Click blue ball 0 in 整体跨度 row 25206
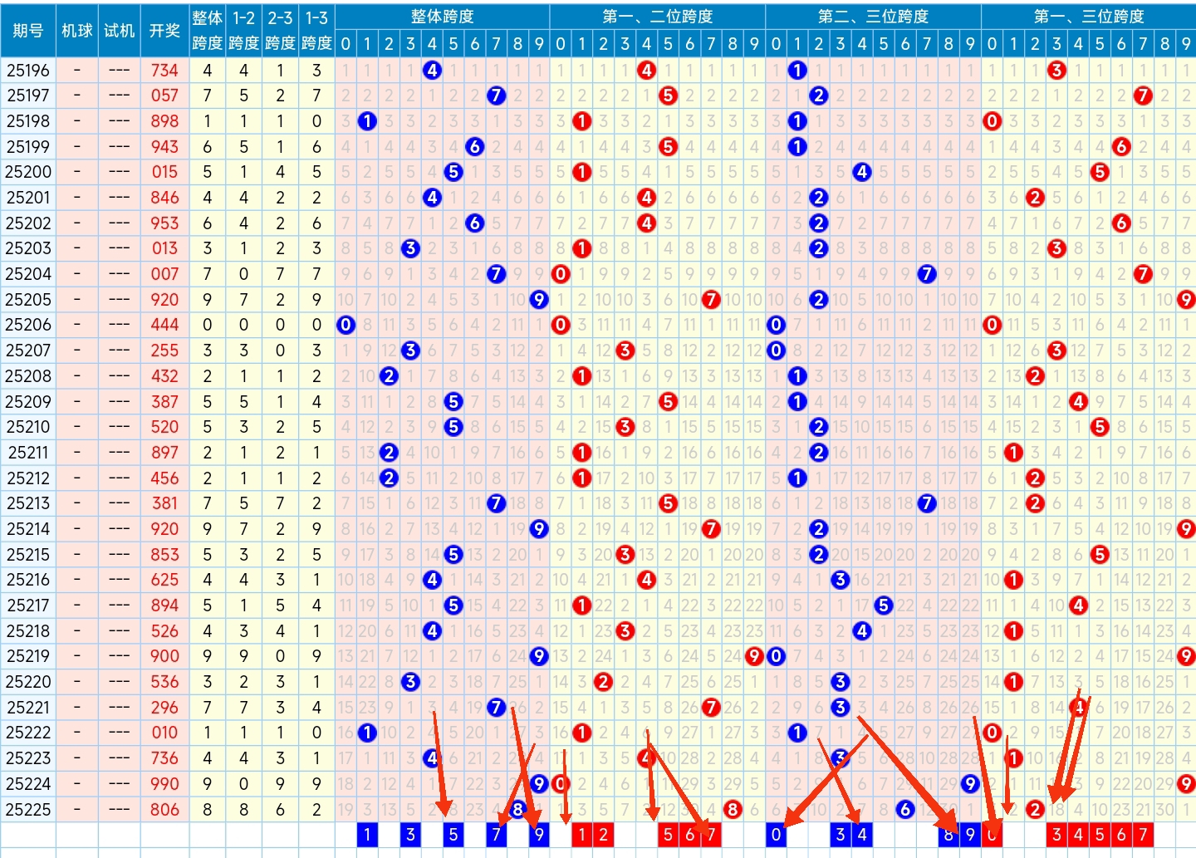 pyautogui.click(x=346, y=325)
